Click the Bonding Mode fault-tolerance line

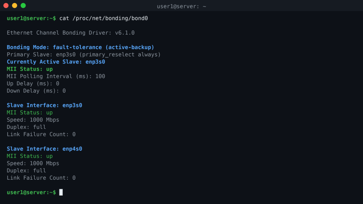[x=80, y=47]
